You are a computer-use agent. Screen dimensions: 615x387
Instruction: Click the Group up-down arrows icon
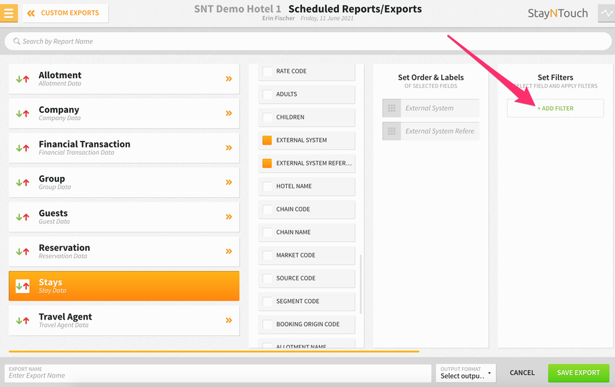(x=22, y=182)
